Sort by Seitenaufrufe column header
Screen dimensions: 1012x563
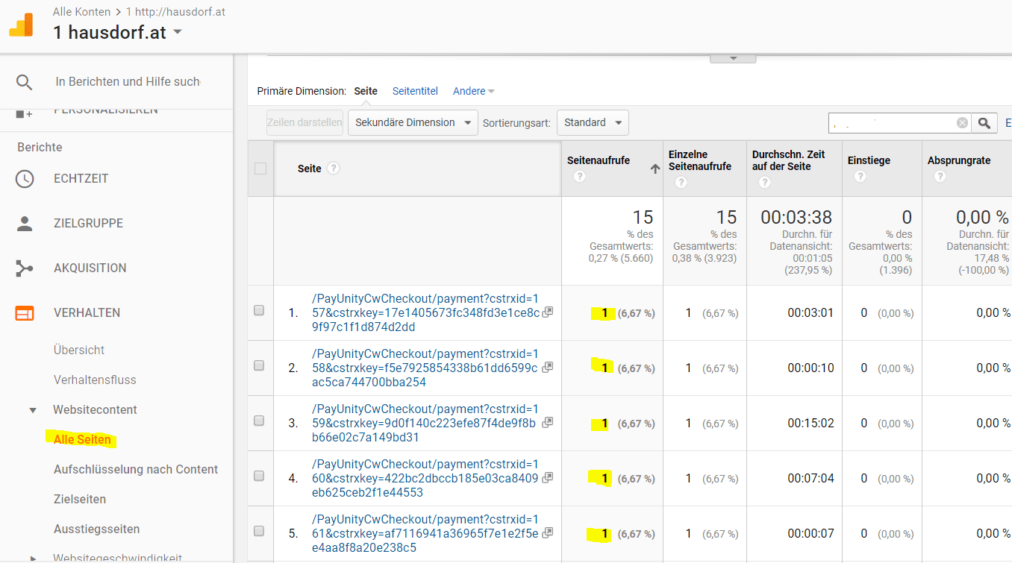(599, 160)
